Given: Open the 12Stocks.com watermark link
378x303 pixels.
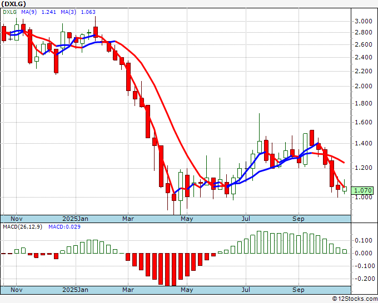Looking at the screenshot, I should click(x=354, y=299).
